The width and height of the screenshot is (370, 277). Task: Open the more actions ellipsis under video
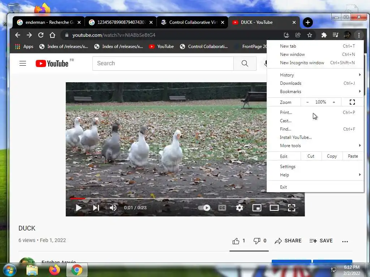point(345,241)
